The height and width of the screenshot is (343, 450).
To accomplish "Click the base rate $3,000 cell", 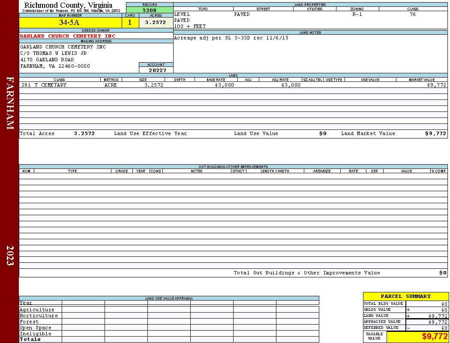I will pyautogui.click(x=225, y=85).
